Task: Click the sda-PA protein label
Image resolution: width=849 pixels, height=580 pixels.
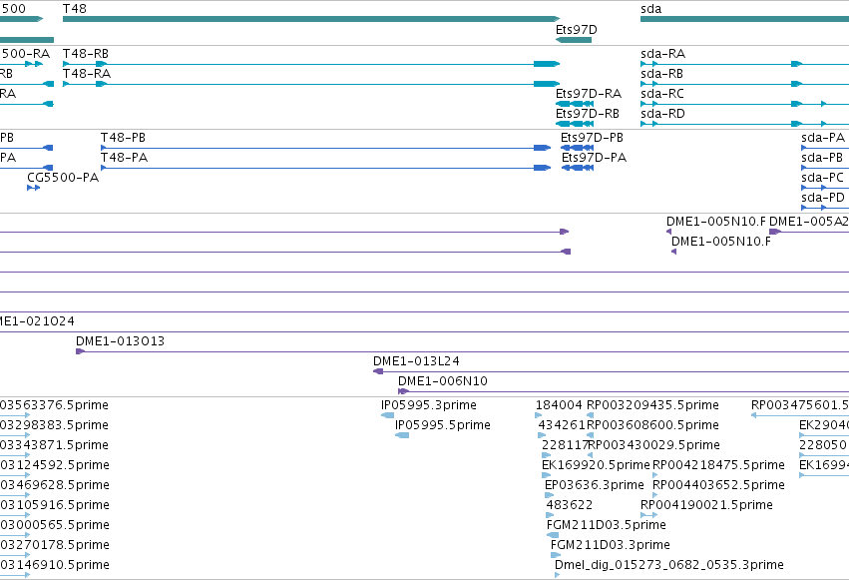Action: coord(823,138)
